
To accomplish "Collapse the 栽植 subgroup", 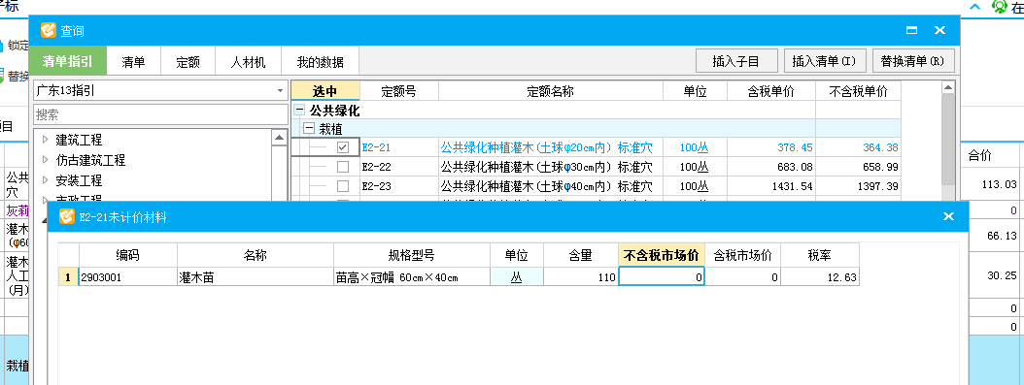I will tap(309, 129).
